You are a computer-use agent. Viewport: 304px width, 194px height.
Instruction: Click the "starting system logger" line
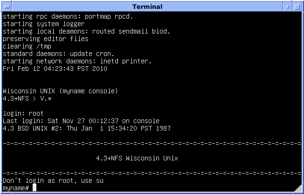pos(44,24)
